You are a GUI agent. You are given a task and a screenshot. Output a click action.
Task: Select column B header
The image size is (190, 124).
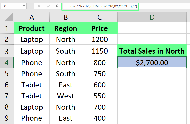[x=66, y=17]
